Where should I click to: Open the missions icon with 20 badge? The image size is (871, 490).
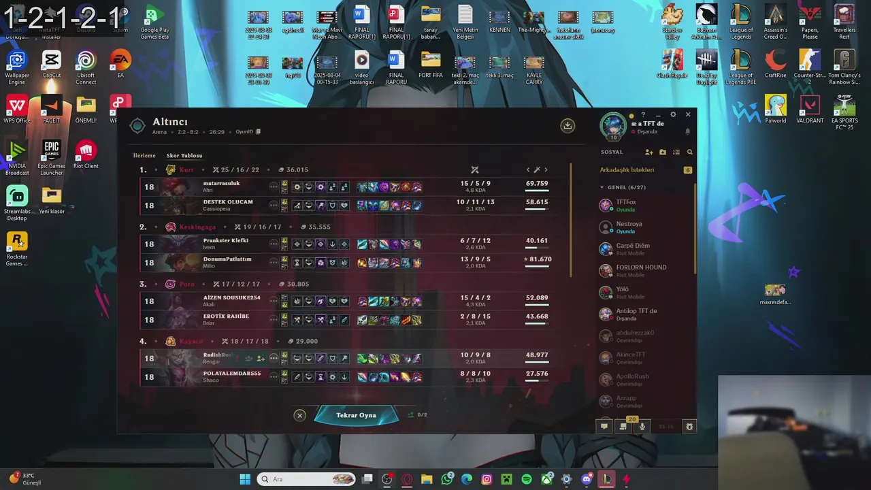[x=623, y=426]
